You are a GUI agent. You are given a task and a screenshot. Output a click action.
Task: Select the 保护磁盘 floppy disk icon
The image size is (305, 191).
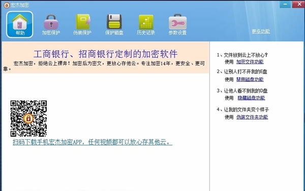[114, 24]
